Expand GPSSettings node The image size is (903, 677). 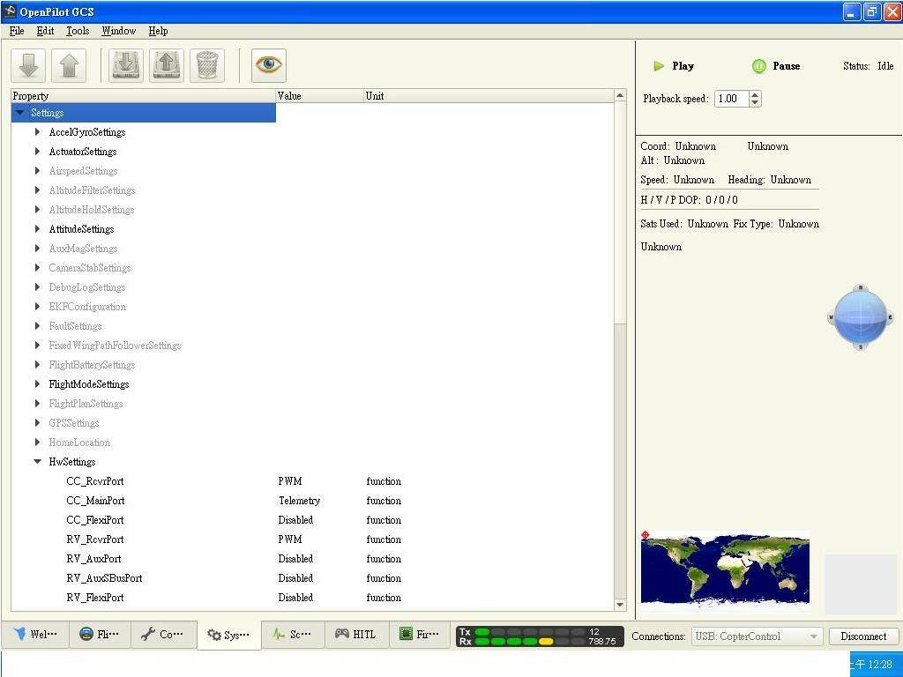click(37, 423)
